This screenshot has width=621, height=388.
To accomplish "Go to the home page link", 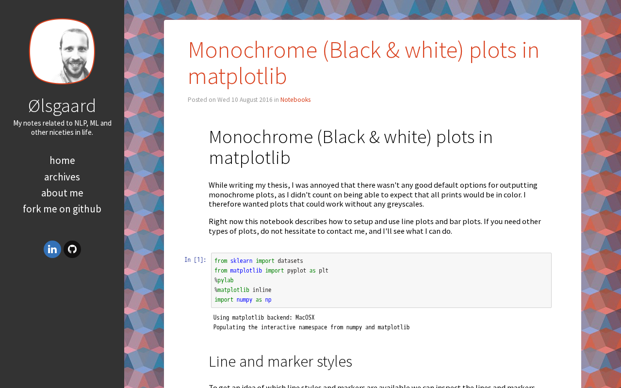I will [x=62, y=160].
